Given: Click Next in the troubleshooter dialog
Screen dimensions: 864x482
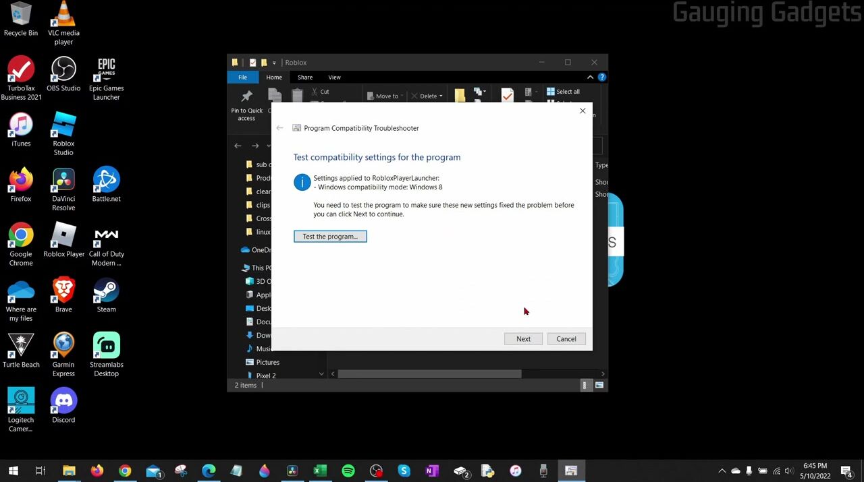Looking at the screenshot, I should pyautogui.click(x=523, y=339).
